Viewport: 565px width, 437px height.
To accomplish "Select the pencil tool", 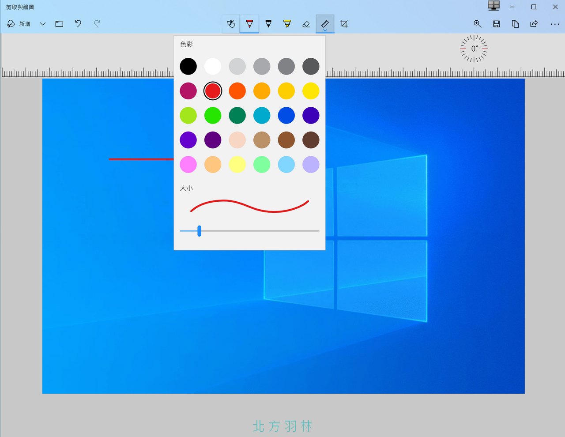I will coord(268,24).
